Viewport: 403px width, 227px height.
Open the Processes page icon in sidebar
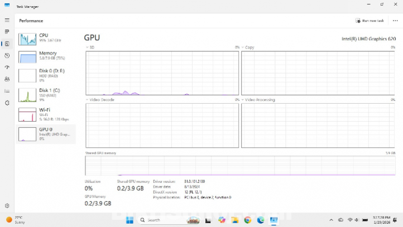tap(7, 32)
